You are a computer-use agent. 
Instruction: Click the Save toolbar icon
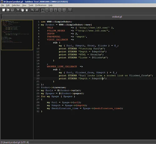coord(12,10)
